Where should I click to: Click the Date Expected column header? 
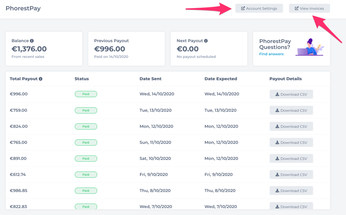click(x=221, y=79)
